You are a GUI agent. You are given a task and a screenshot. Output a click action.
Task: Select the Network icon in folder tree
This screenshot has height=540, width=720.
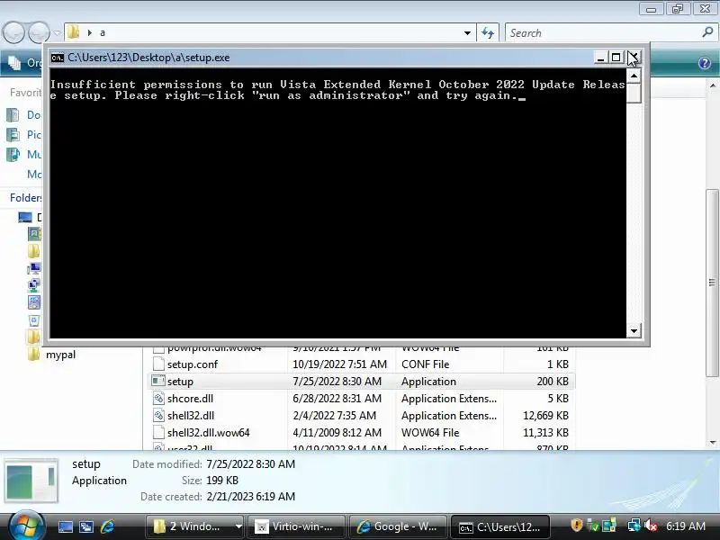(x=34, y=285)
